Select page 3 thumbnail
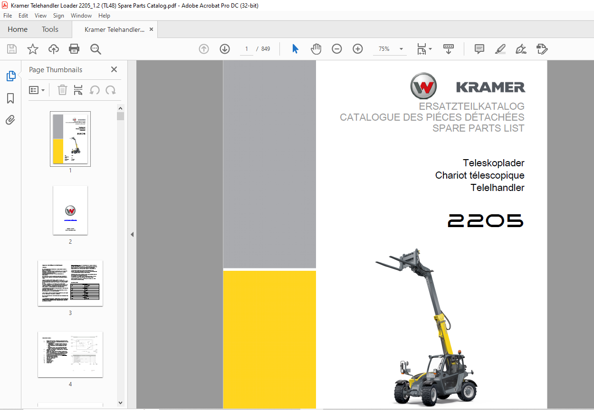 click(70, 283)
